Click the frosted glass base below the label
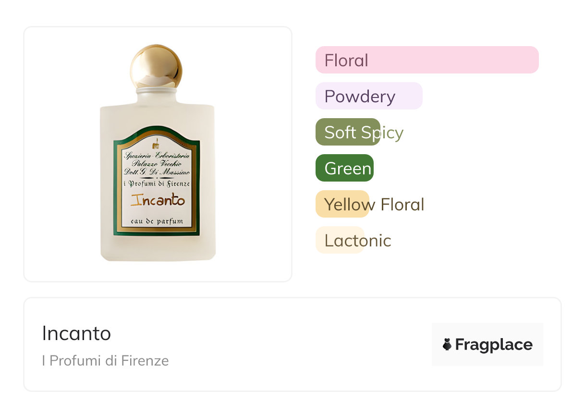The width and height of the screenshot is (585, 415). pos(158,248)
